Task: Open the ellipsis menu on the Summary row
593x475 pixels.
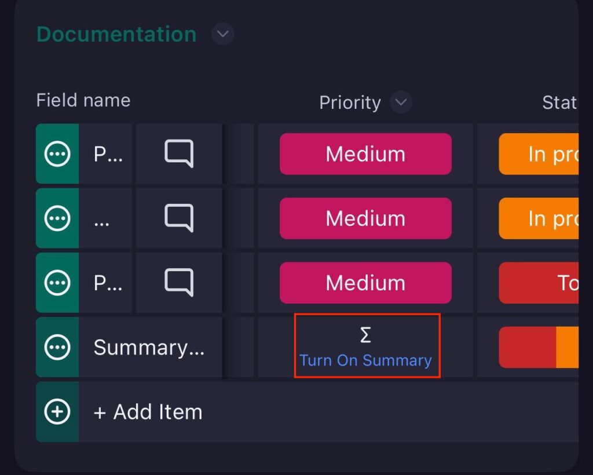Action: [56, 347]
